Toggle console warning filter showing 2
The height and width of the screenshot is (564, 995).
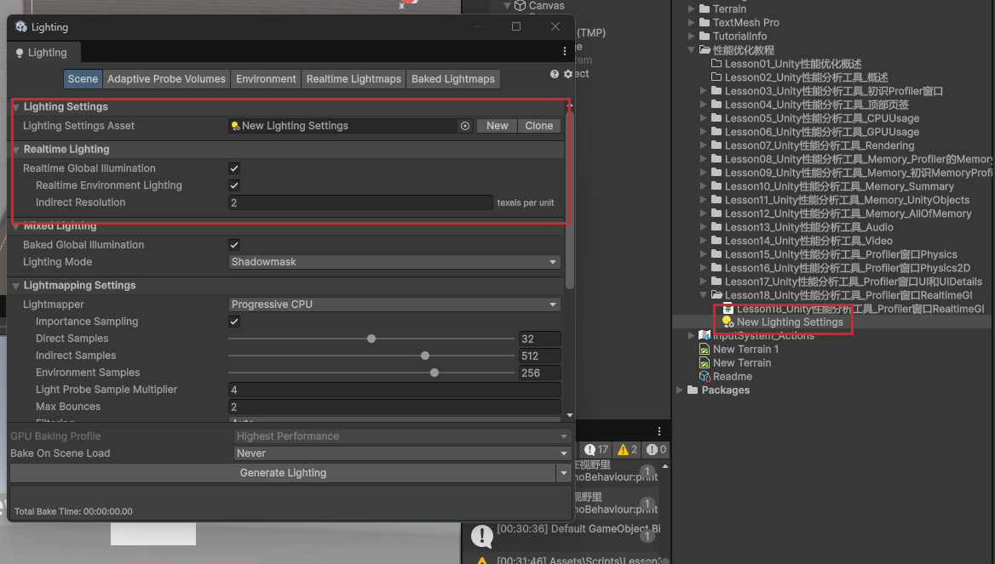click(628, 449)
